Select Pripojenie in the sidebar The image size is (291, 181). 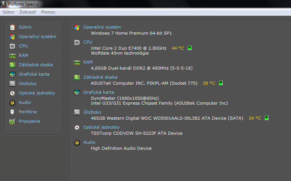point(29,121)
